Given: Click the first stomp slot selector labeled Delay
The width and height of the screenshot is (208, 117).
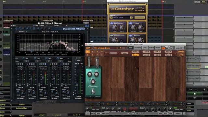Looking at the screenshot, I should pyautogui.click(x=92, y=104).
